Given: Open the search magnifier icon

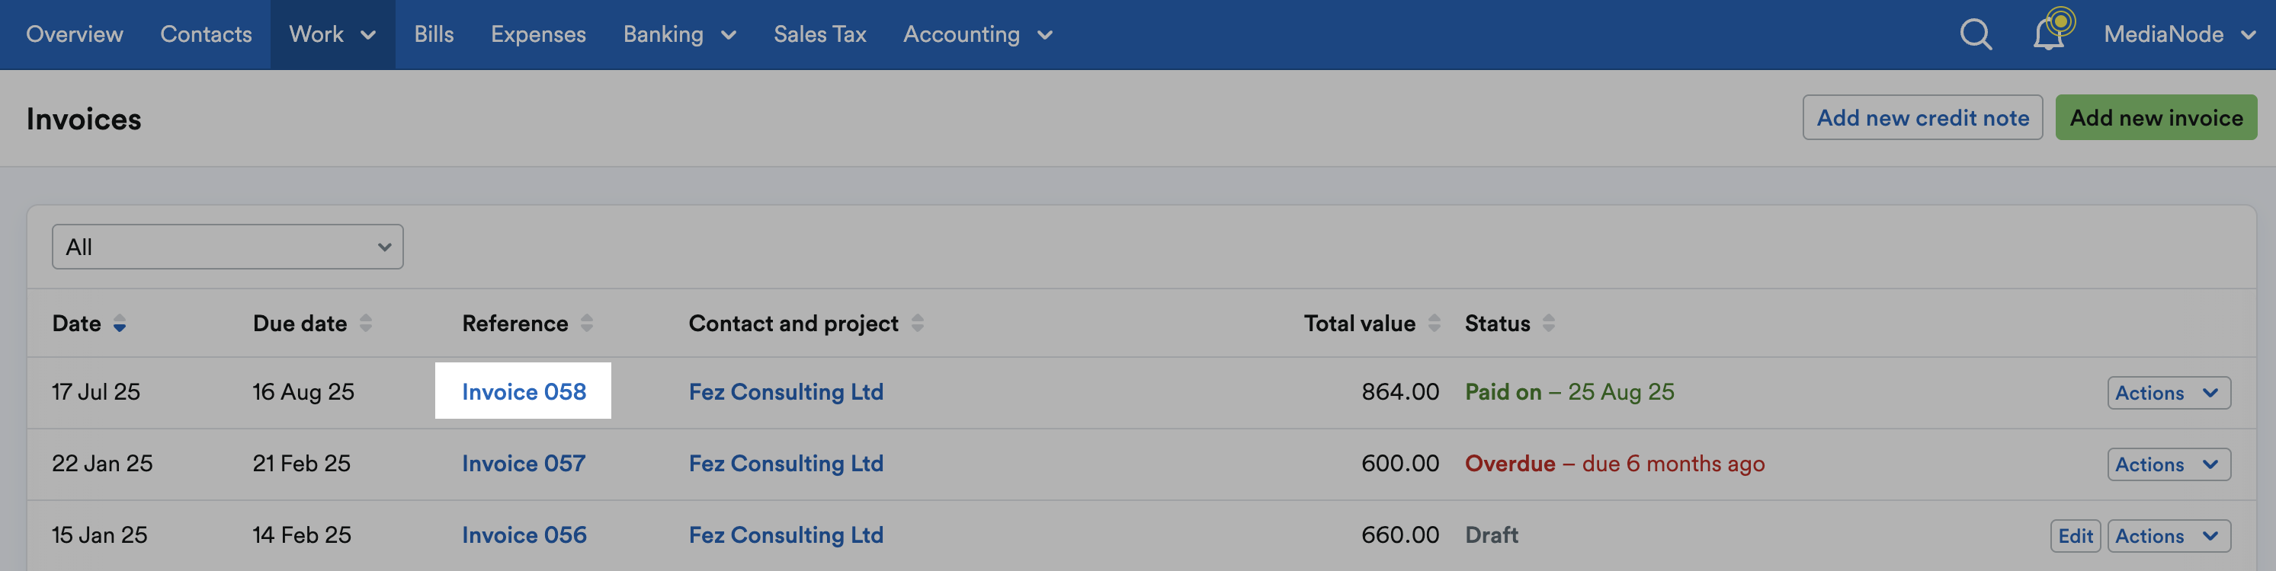Looking at the screenshot, I should (1976, 34).
